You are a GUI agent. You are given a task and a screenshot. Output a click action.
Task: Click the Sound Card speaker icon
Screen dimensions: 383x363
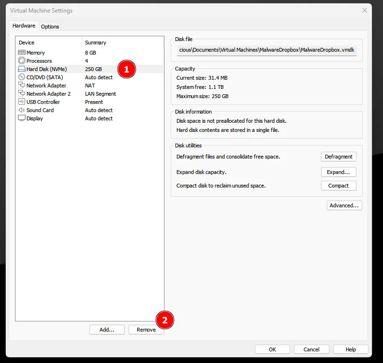[22, 110]
